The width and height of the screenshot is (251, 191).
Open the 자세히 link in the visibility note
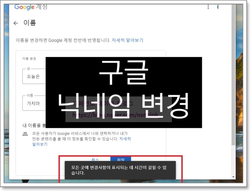[x=125, y=139]
